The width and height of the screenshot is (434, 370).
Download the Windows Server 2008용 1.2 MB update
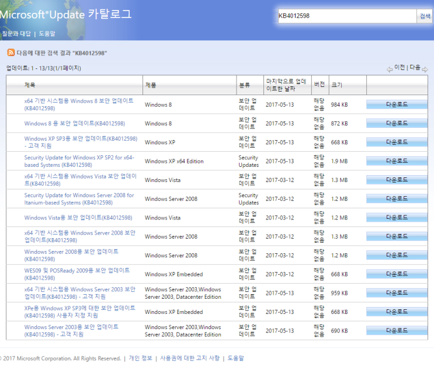[x=397, y=255]
